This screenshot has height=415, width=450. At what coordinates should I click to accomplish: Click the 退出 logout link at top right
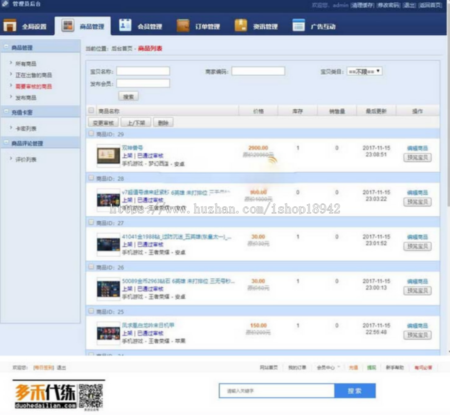(x=409, y=4)
